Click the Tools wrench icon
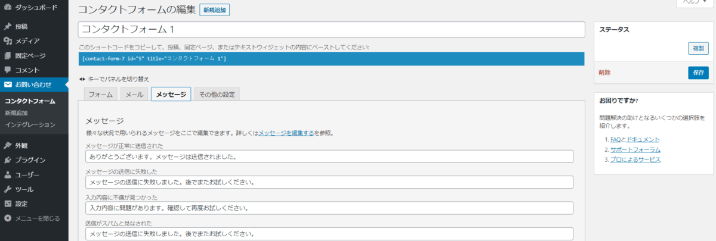This screenshot has height=241, width=716. pyautogui.click(x=8, y=189)
